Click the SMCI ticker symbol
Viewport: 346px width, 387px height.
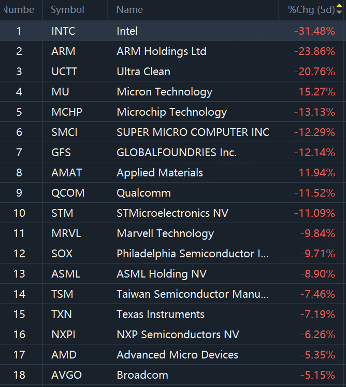click(x=64, y=132)
